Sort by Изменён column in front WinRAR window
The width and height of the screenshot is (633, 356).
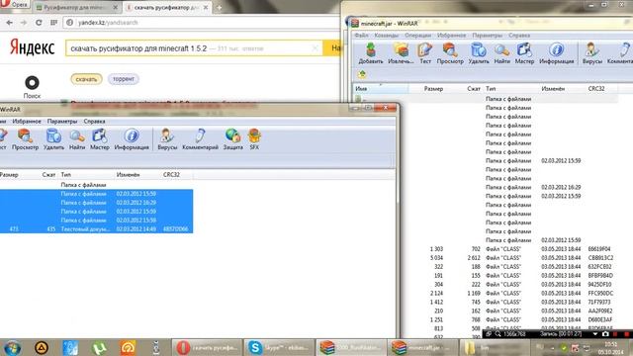click(137, 174)
